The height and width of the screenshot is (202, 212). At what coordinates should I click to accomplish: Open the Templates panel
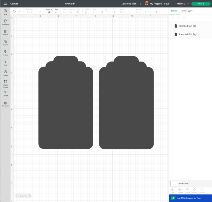[x=5, y=22]
